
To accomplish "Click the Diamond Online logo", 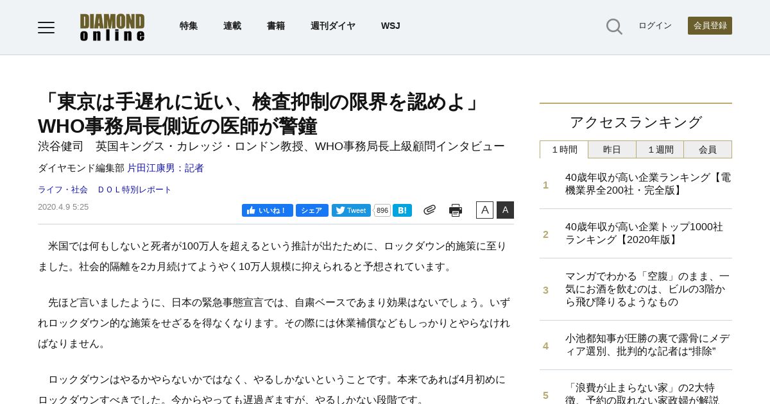I will (112, 28).
